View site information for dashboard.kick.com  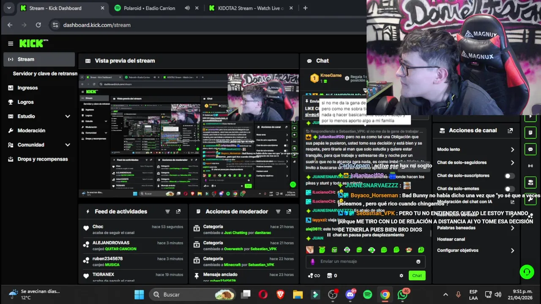click(x=55, y=25)
